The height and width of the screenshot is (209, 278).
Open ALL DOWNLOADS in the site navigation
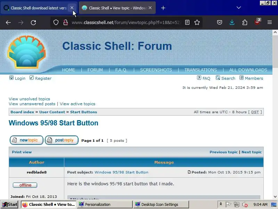click(248, 70)
